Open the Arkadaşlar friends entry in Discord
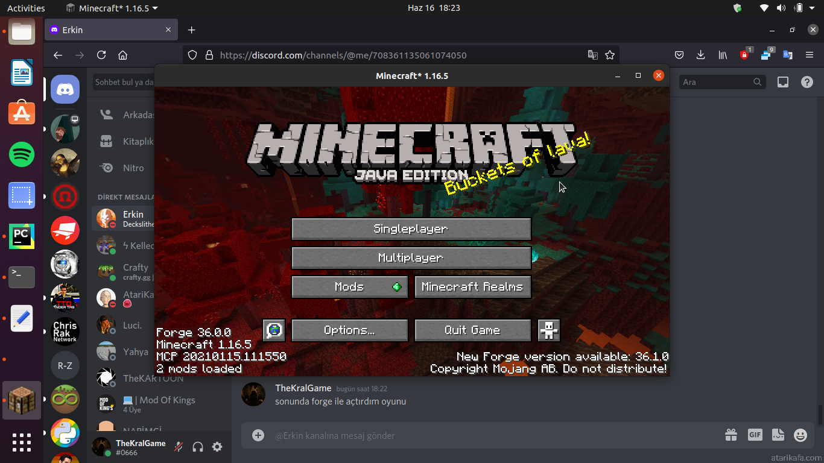The image size is (824, 463). pos(124,115)
